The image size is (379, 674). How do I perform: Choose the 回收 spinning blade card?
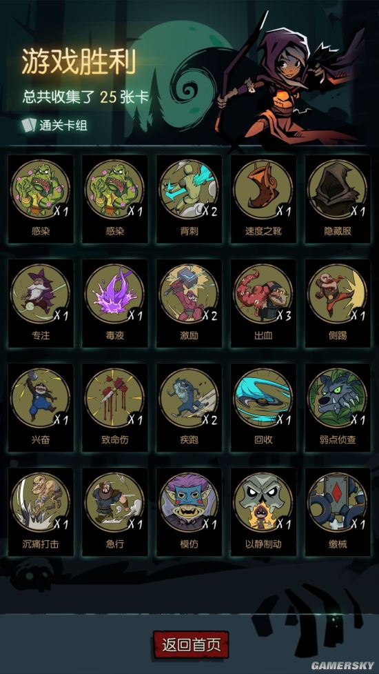pos(263,408)
